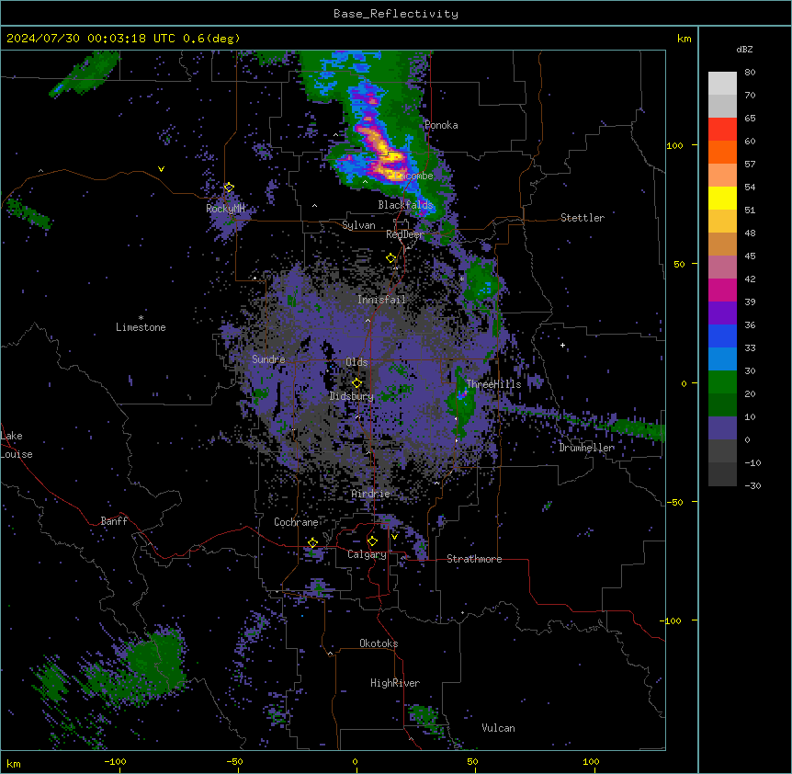Select the salmon 54-57 dBZ legend swatch
792x774 pixels.
coord(722,175)
